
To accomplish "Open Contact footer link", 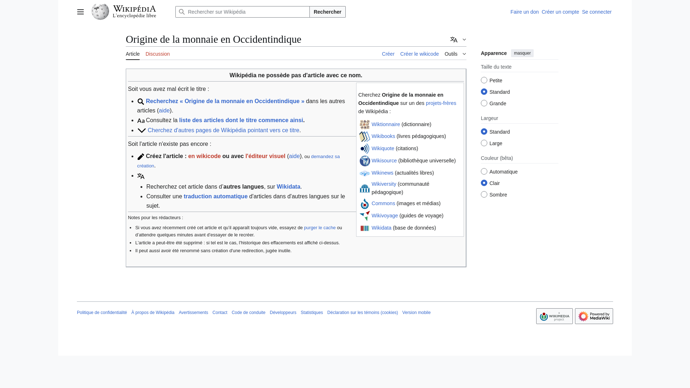I will pos(220,313).
